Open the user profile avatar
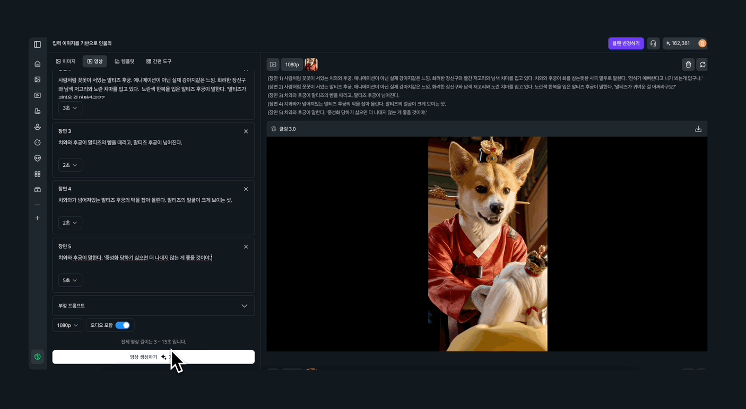Viewport: 746px width, 409px height. point(702,43)
